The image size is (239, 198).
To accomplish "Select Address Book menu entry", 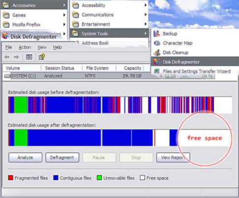I will tap(95, 43).
